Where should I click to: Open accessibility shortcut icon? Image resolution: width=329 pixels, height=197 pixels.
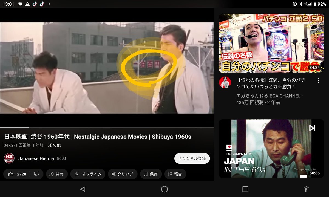pos(306,189)
